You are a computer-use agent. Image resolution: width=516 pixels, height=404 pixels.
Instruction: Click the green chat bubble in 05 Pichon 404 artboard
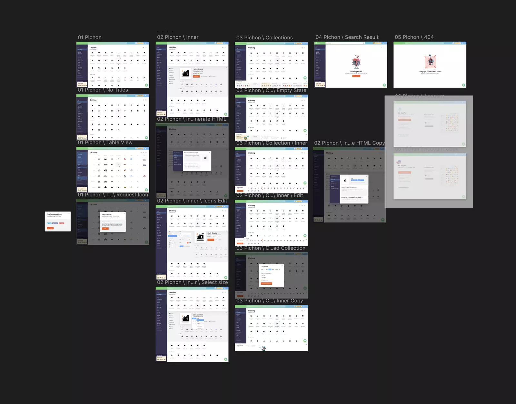click(463, 85)
